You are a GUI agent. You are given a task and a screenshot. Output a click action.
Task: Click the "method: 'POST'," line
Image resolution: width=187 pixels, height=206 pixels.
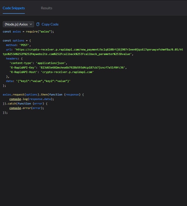pyautogui.click(x=18, y=45)
